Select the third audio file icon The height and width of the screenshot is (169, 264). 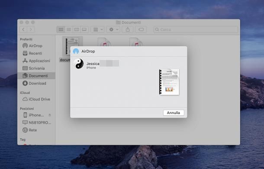[136, 42]
